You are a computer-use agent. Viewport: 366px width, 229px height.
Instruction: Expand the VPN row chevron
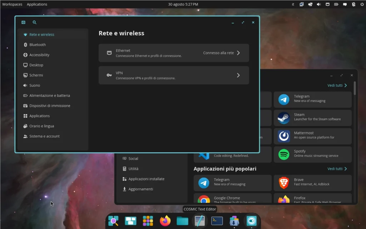tap(238, 75)
